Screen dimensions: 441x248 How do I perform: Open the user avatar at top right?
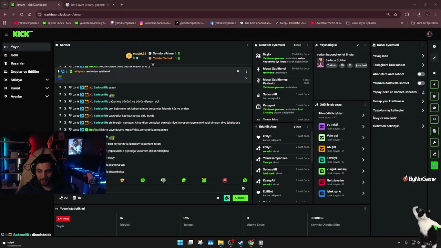click(x=429, y=34)
